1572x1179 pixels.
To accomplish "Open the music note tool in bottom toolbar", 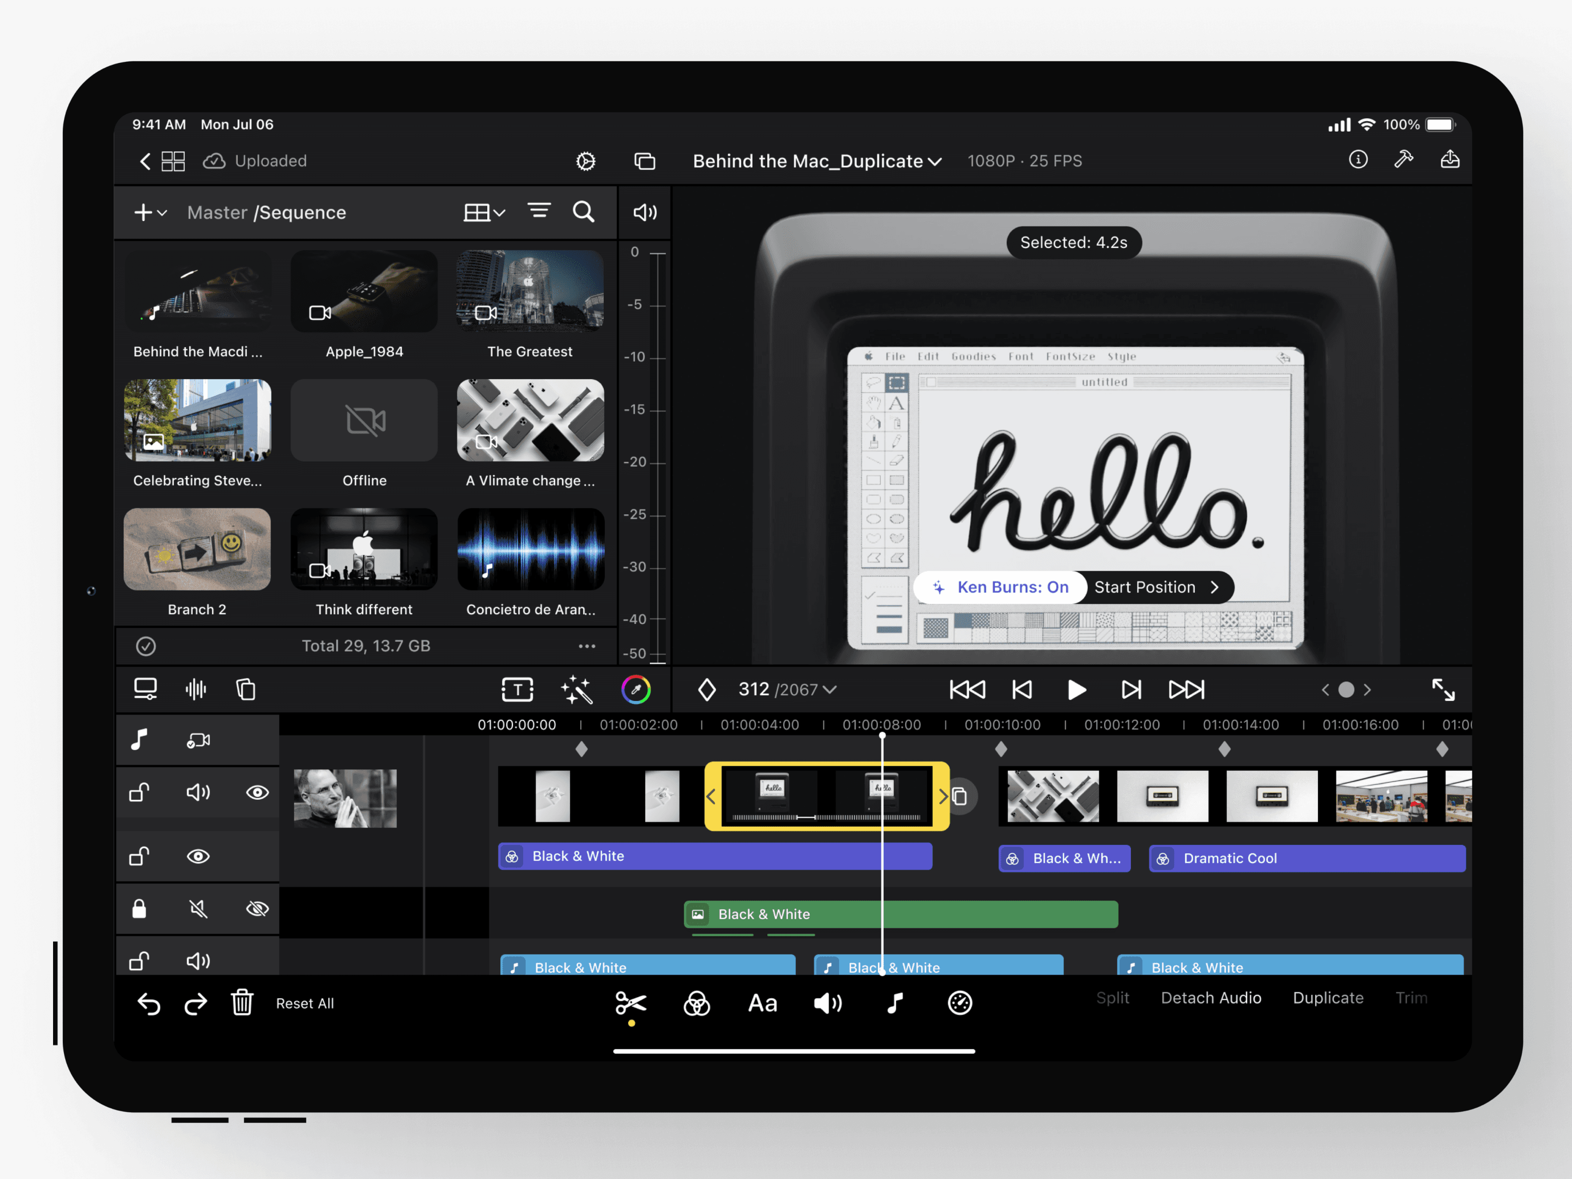I will pos(895,1004).
